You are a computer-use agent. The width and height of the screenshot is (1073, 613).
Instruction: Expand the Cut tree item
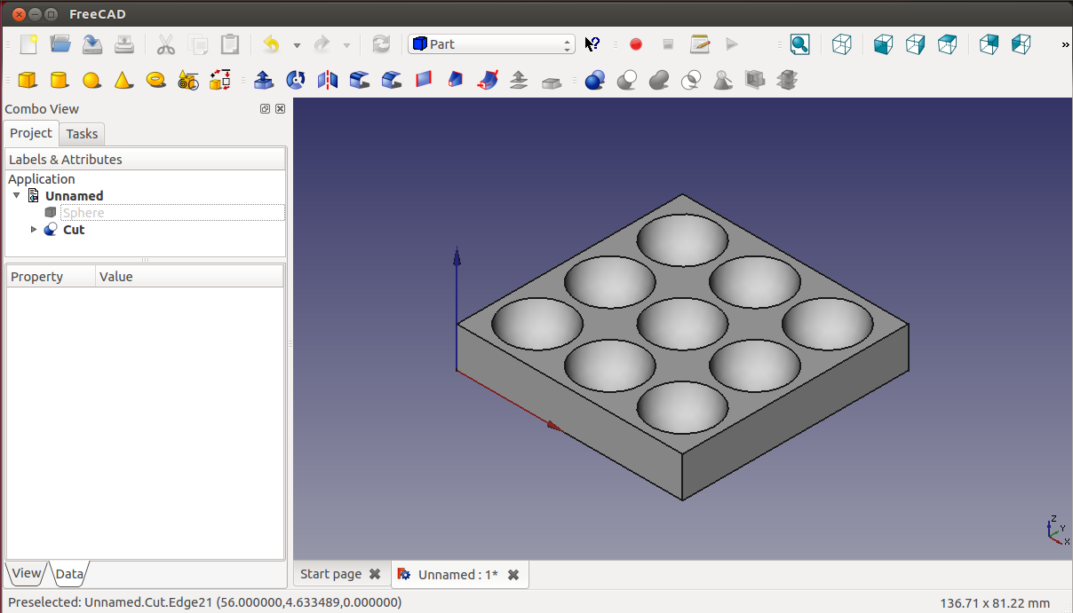tap(34, 229)
